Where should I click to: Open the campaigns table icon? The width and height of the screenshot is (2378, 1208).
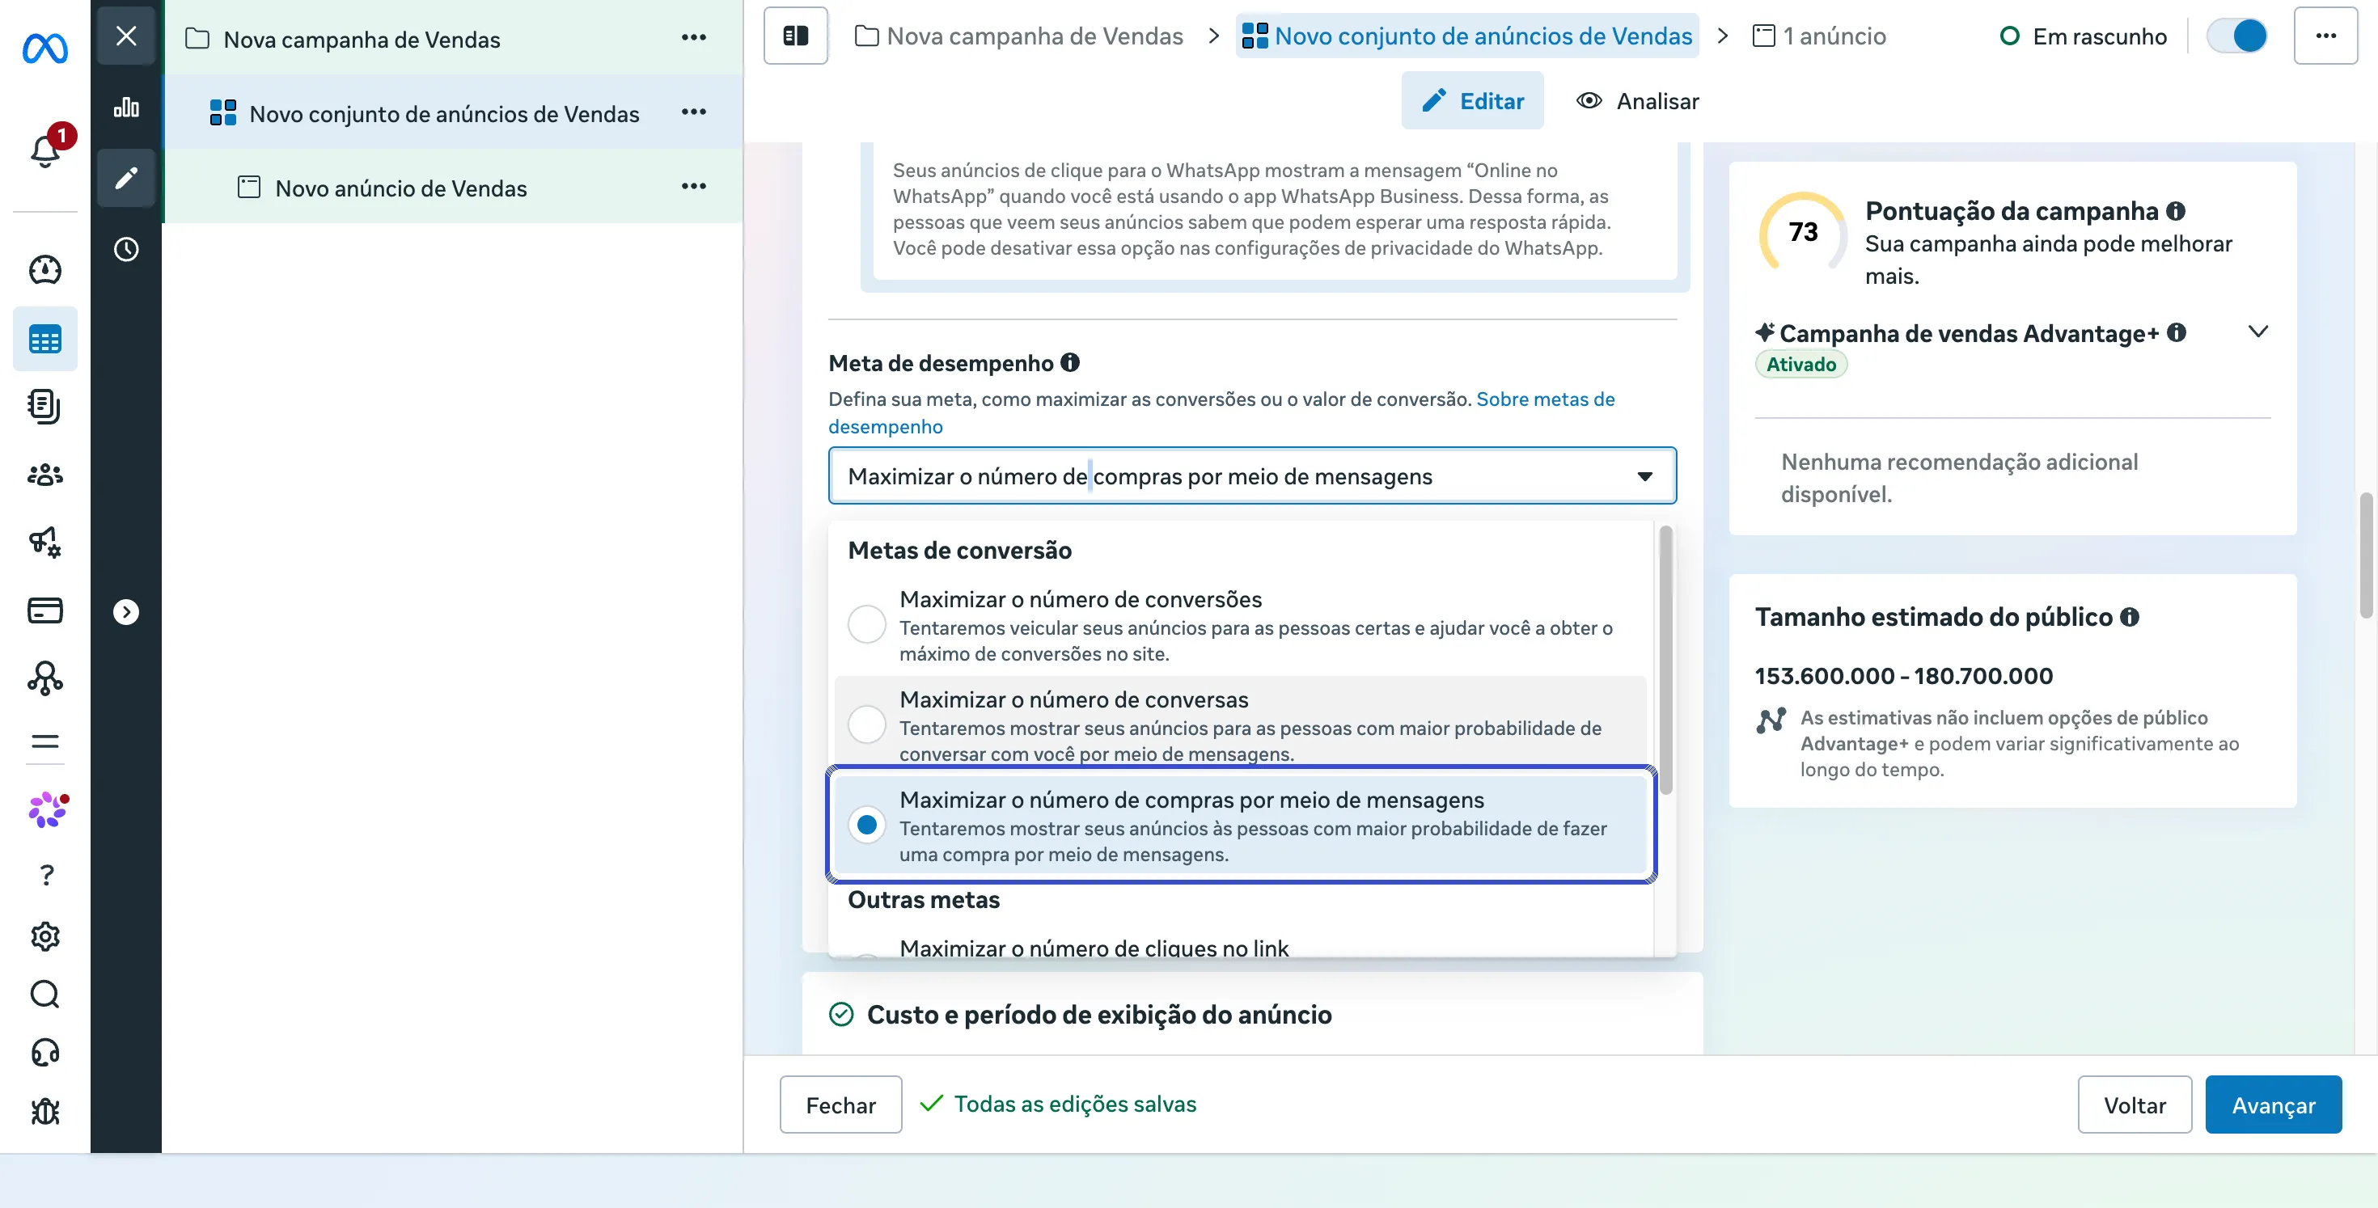45,339
